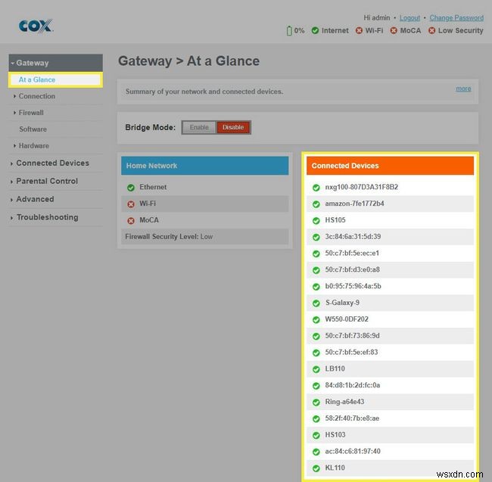Click the red X icon beside Wi-Fi in Home Network
This screenshot has height=482, width=492.
[x=131, y=204]
